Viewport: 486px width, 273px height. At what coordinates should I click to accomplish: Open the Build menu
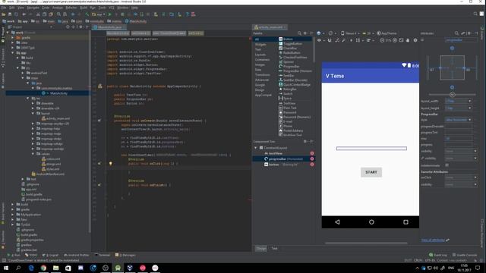[x=84, y=8]
